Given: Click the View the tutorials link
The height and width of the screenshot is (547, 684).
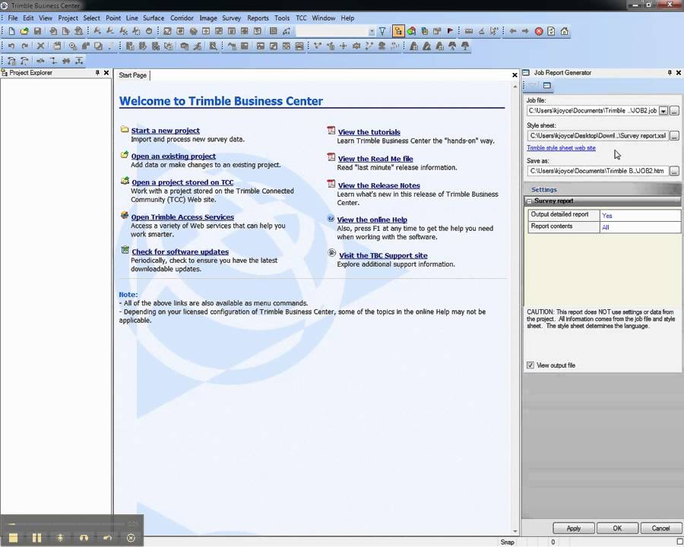Looking at the screenshot, I should tap(369, 132).
